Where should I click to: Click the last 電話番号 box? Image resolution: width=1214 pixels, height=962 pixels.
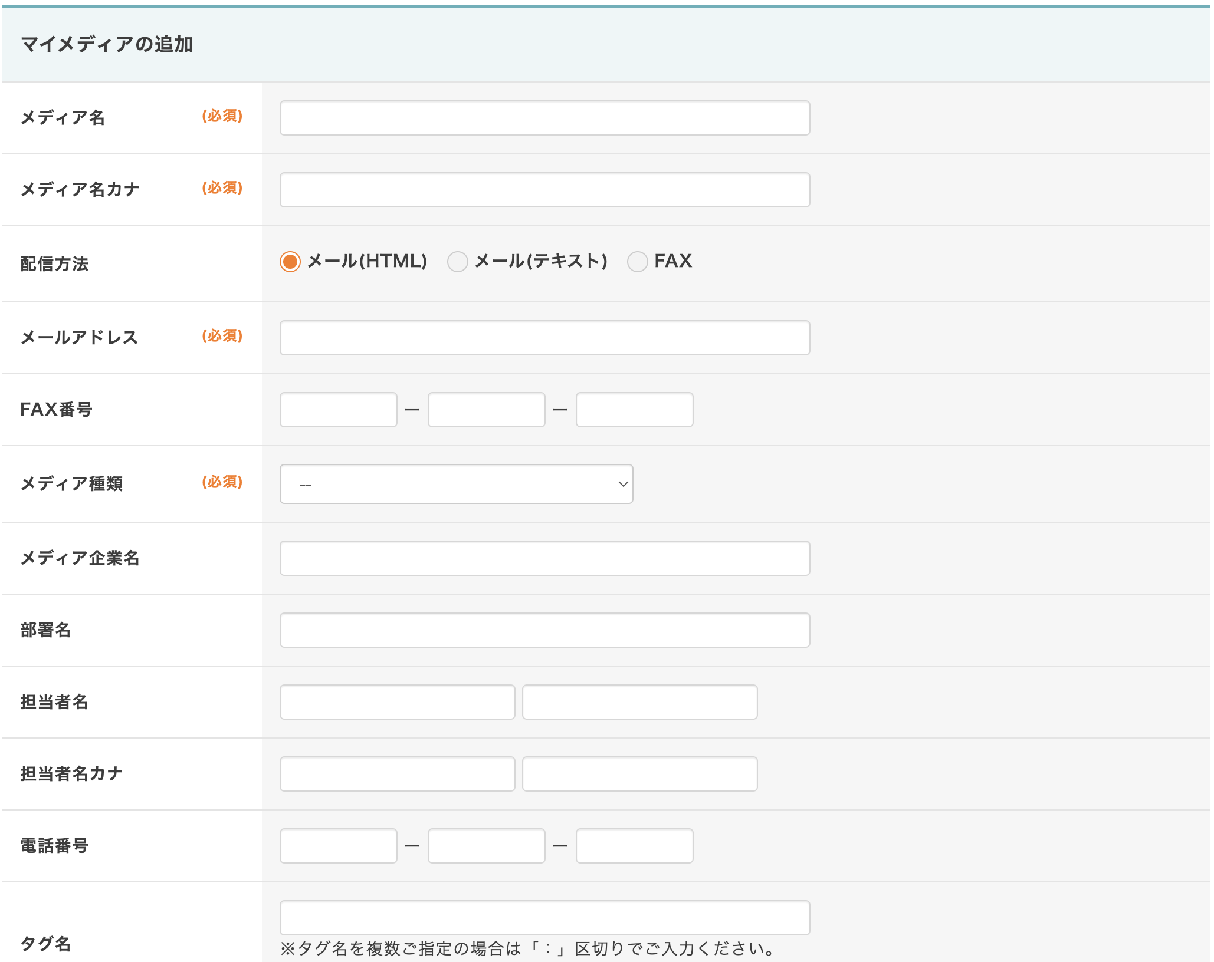[634, 846]
